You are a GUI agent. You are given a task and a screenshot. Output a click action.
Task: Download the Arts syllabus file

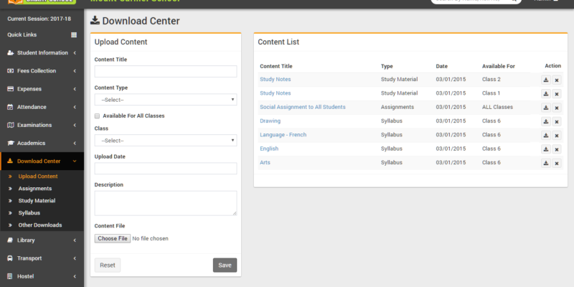click(x=545, y=164)
